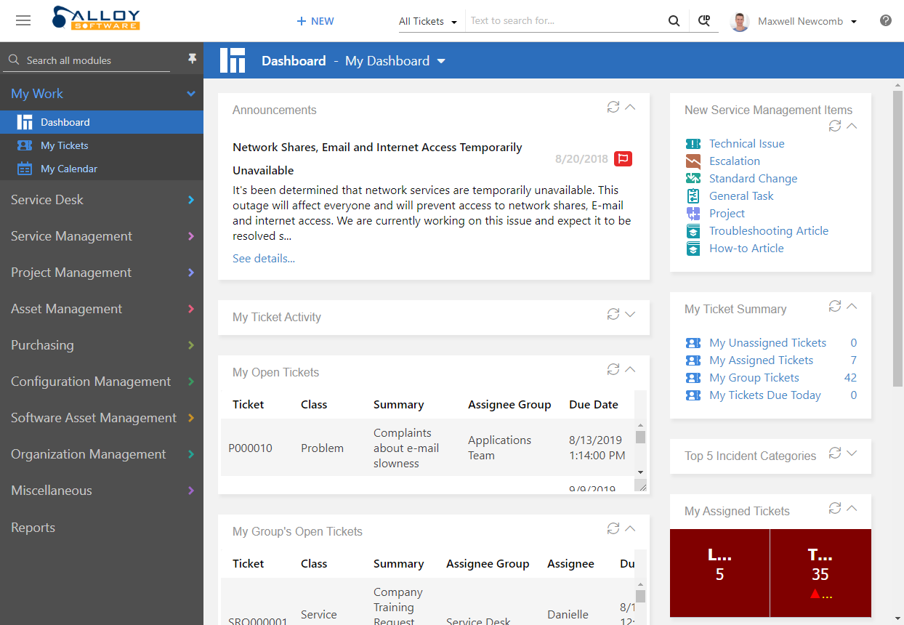Viewport: 904px width, 625px height.
Task: Expand the My Ticket Activity panel
Action: point(630,314)
